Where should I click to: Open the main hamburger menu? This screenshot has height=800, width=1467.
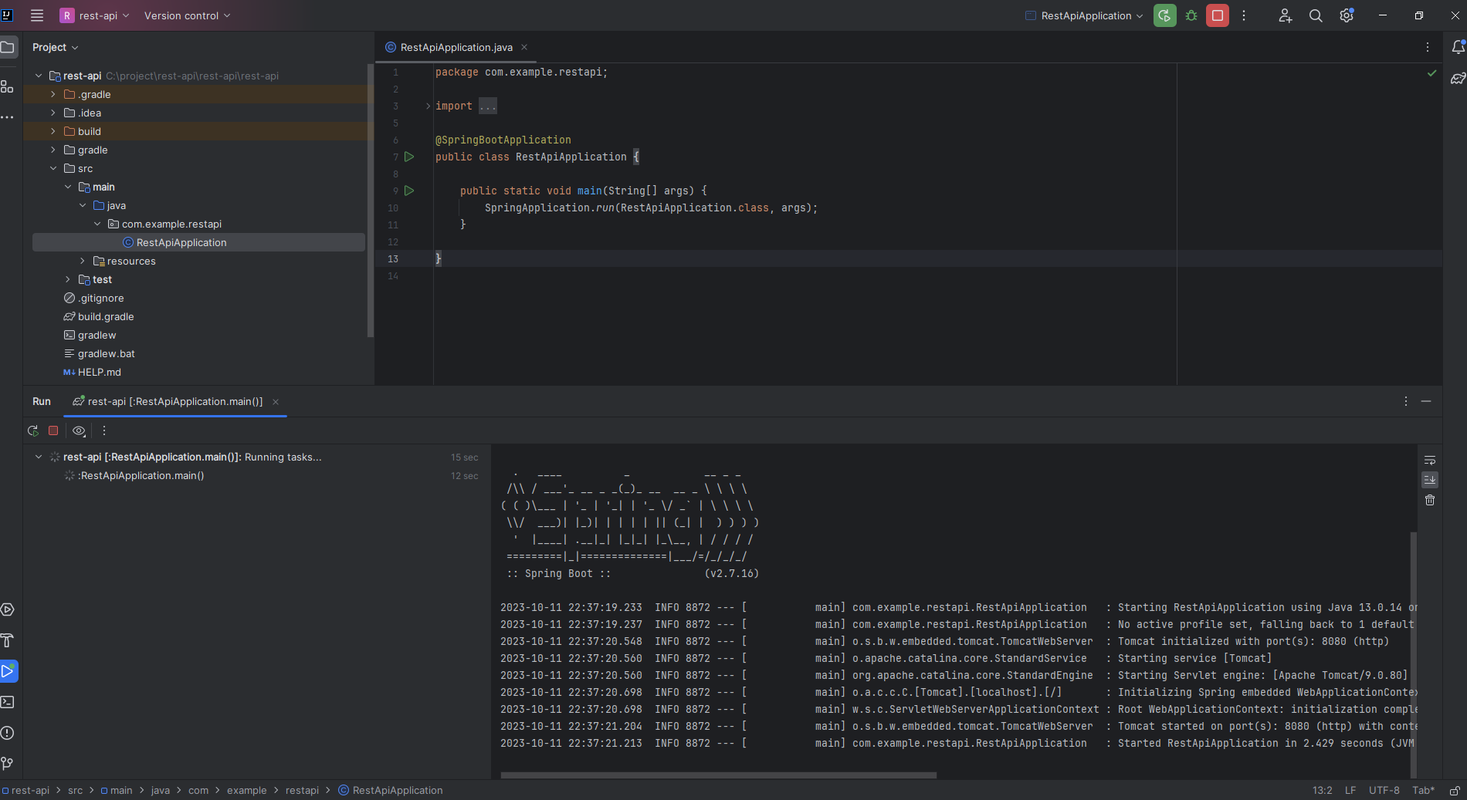coord(37,15)
